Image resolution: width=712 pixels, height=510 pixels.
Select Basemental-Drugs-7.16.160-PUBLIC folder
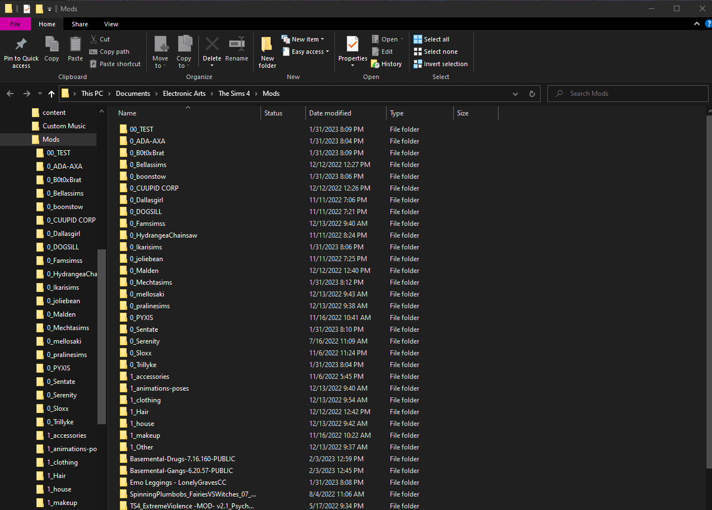pyautogui.click(x=182, y=459)
